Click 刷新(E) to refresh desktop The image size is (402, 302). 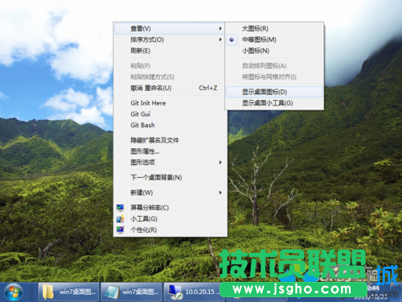tap(170, 51)
